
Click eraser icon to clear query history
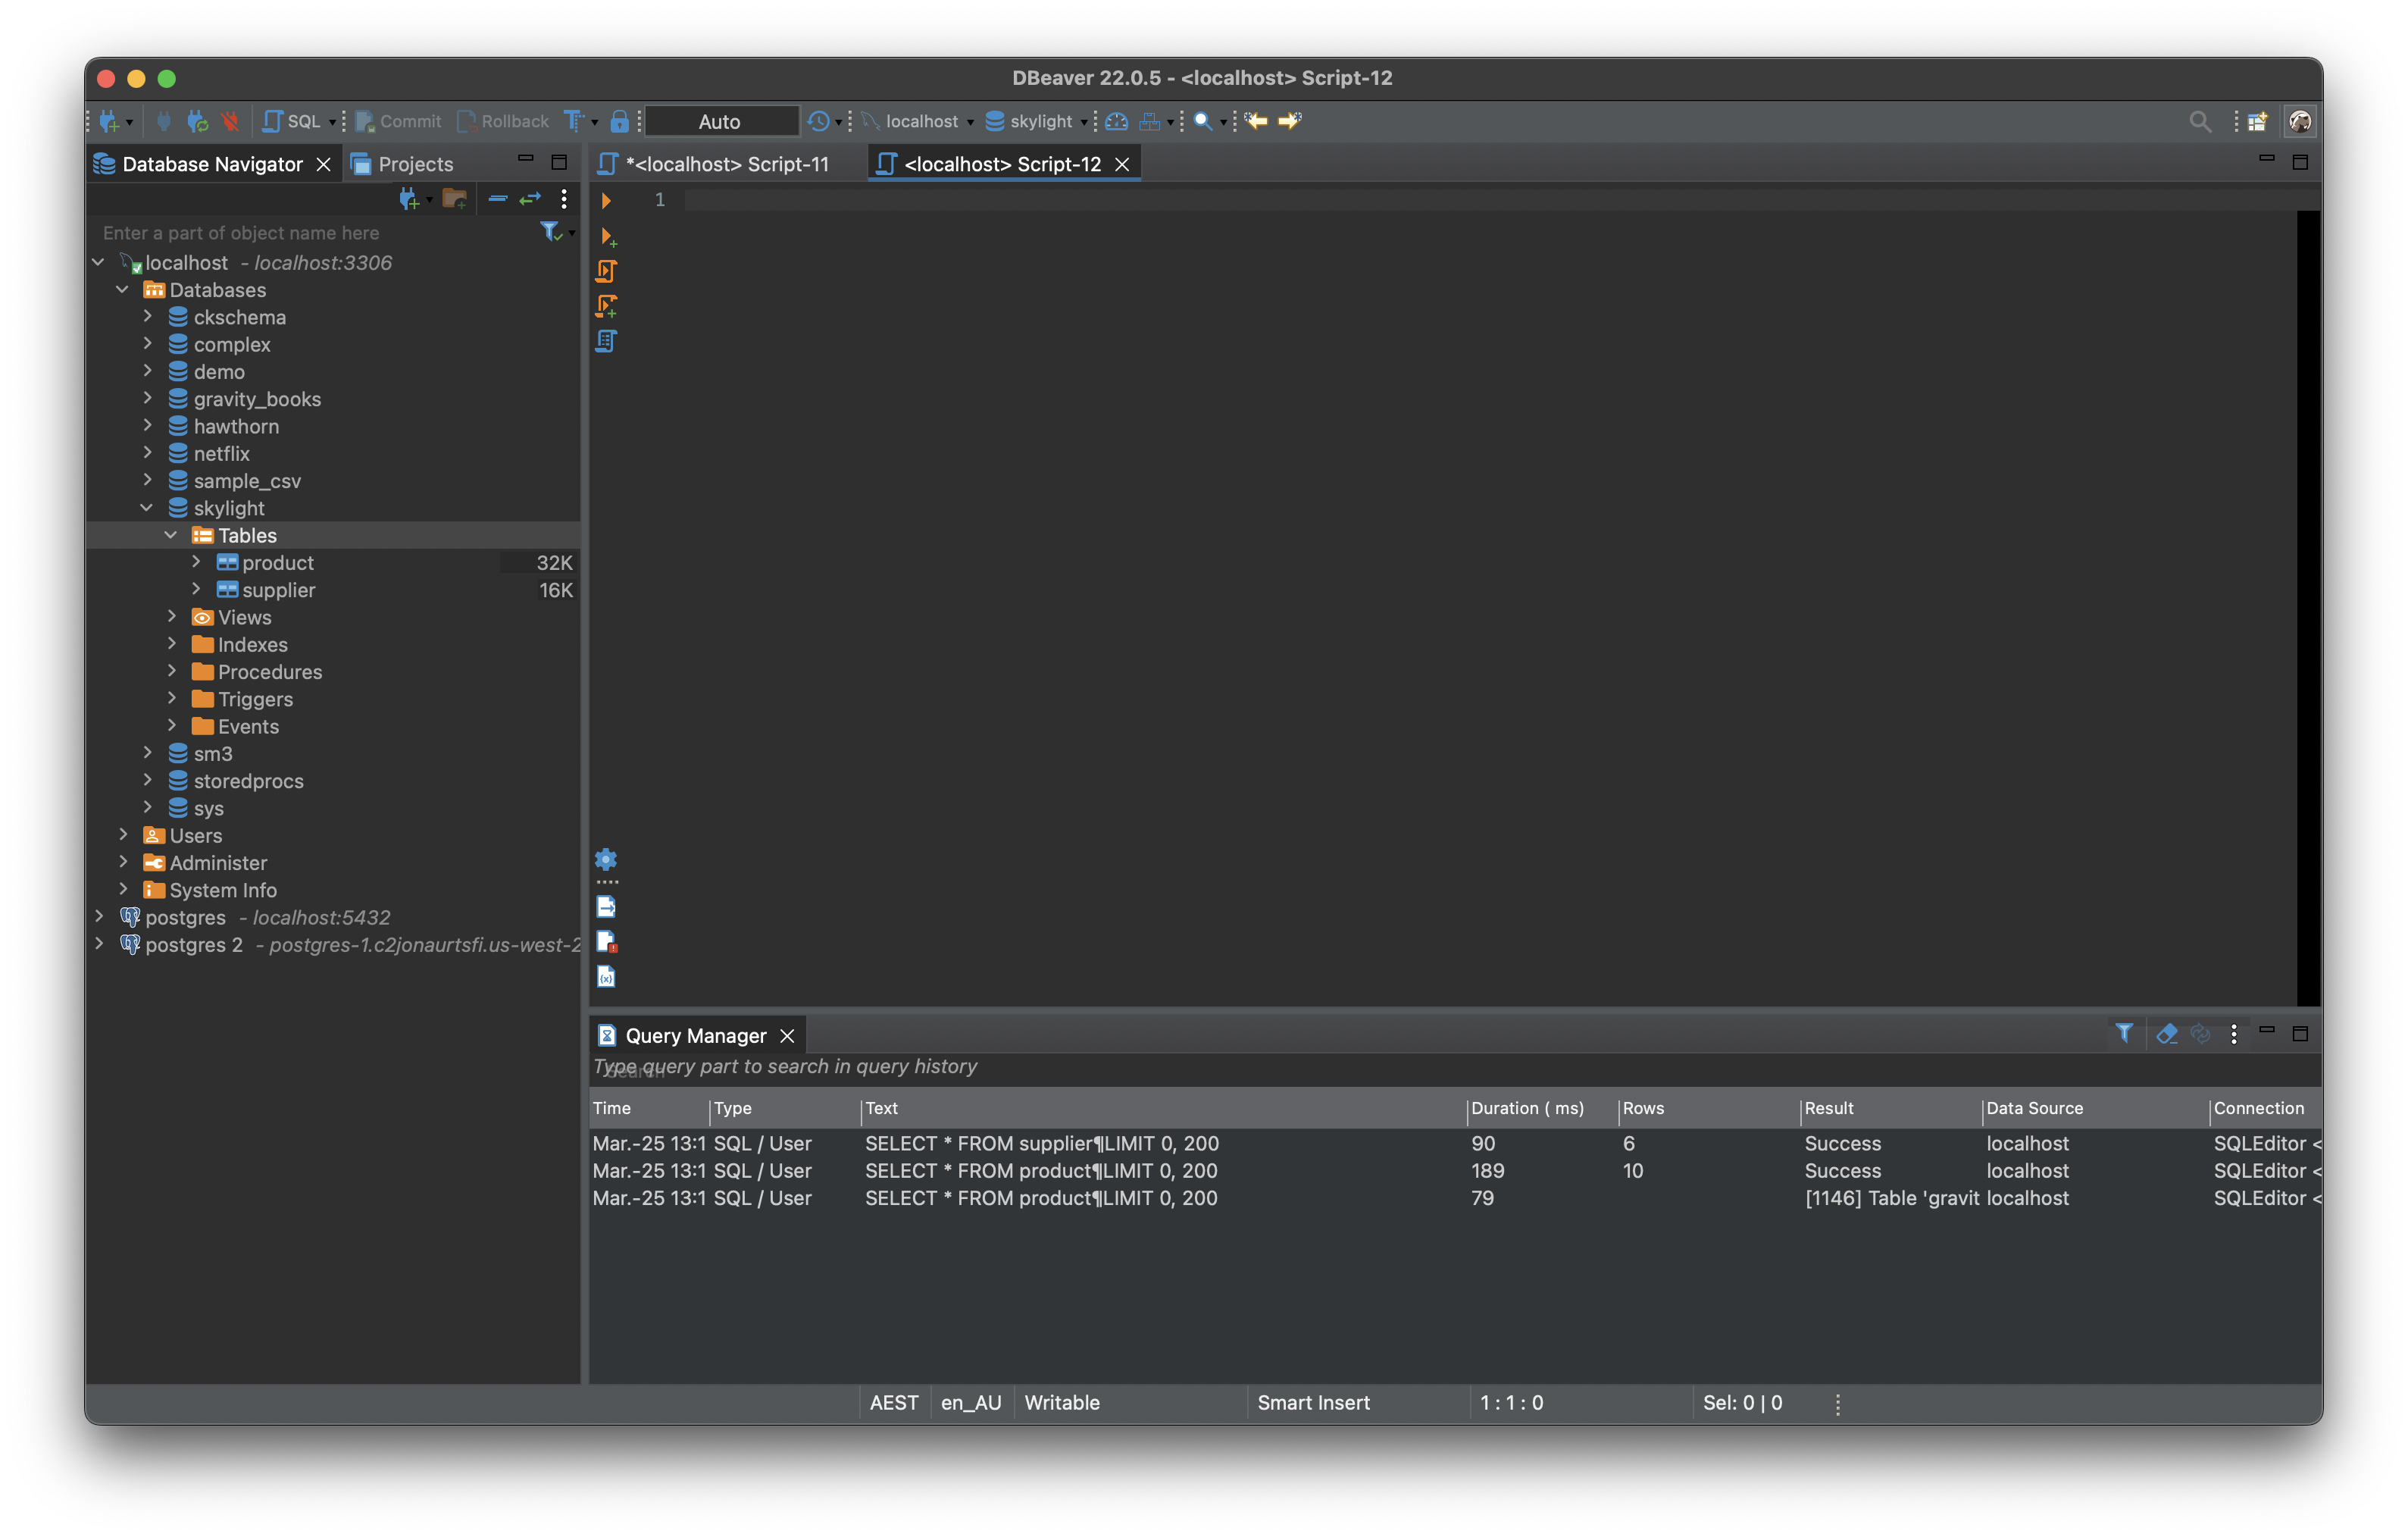pos(2166,1034)
